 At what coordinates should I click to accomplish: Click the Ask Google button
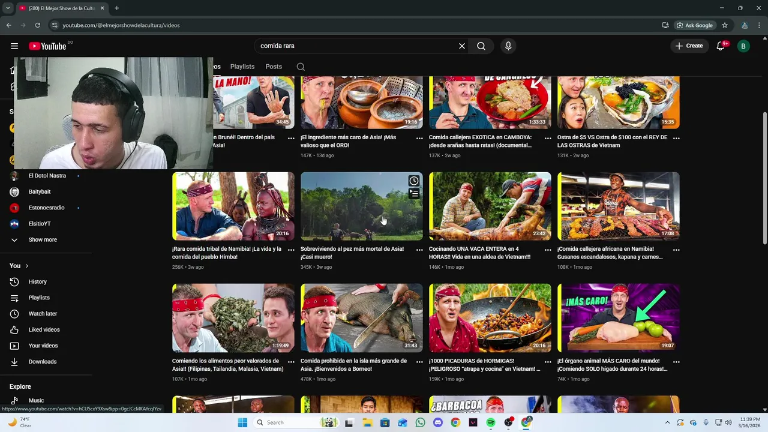tap(695, 25)
